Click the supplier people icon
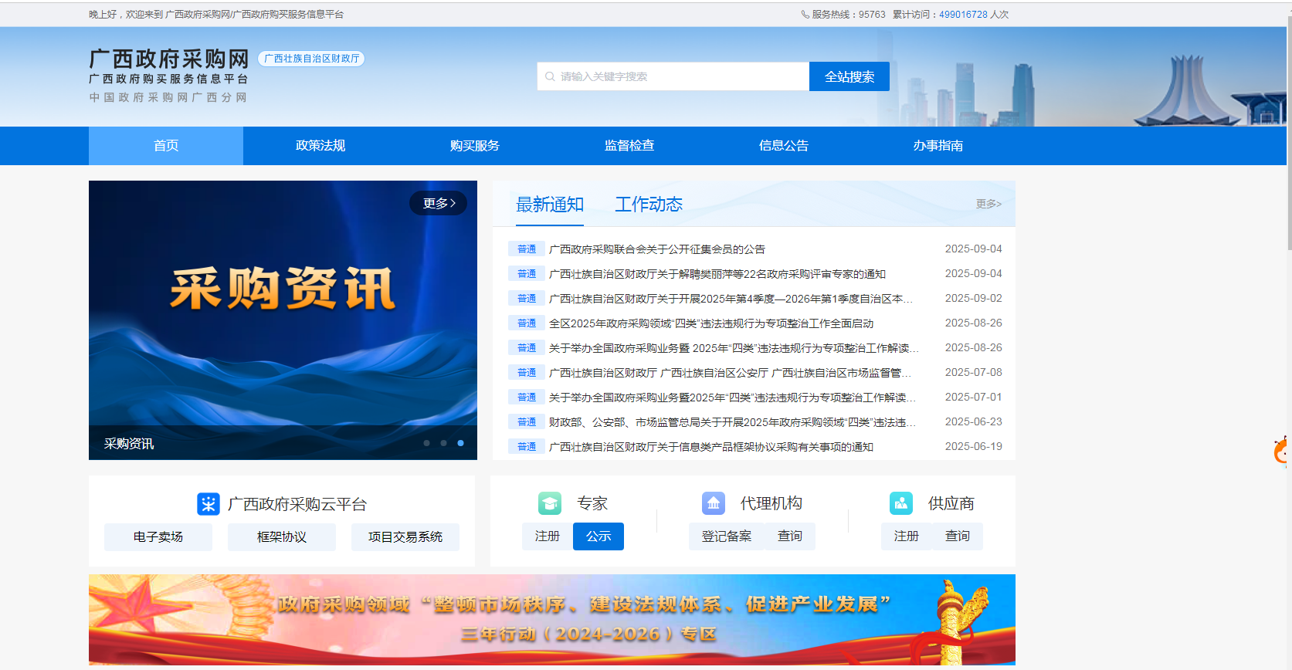 click(x=901, y=503)
